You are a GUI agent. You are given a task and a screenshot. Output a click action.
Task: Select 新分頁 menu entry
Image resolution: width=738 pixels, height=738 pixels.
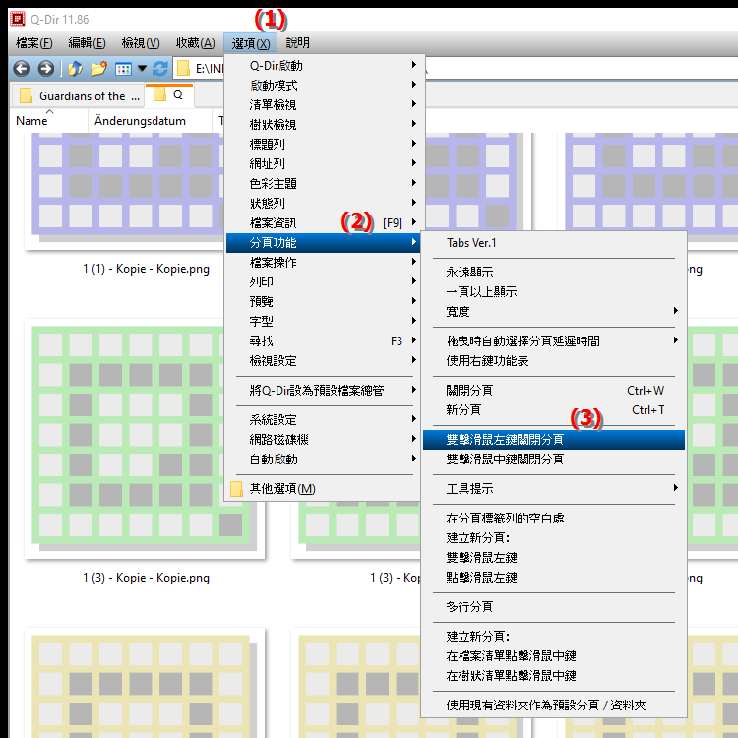[x=463, y=410]
